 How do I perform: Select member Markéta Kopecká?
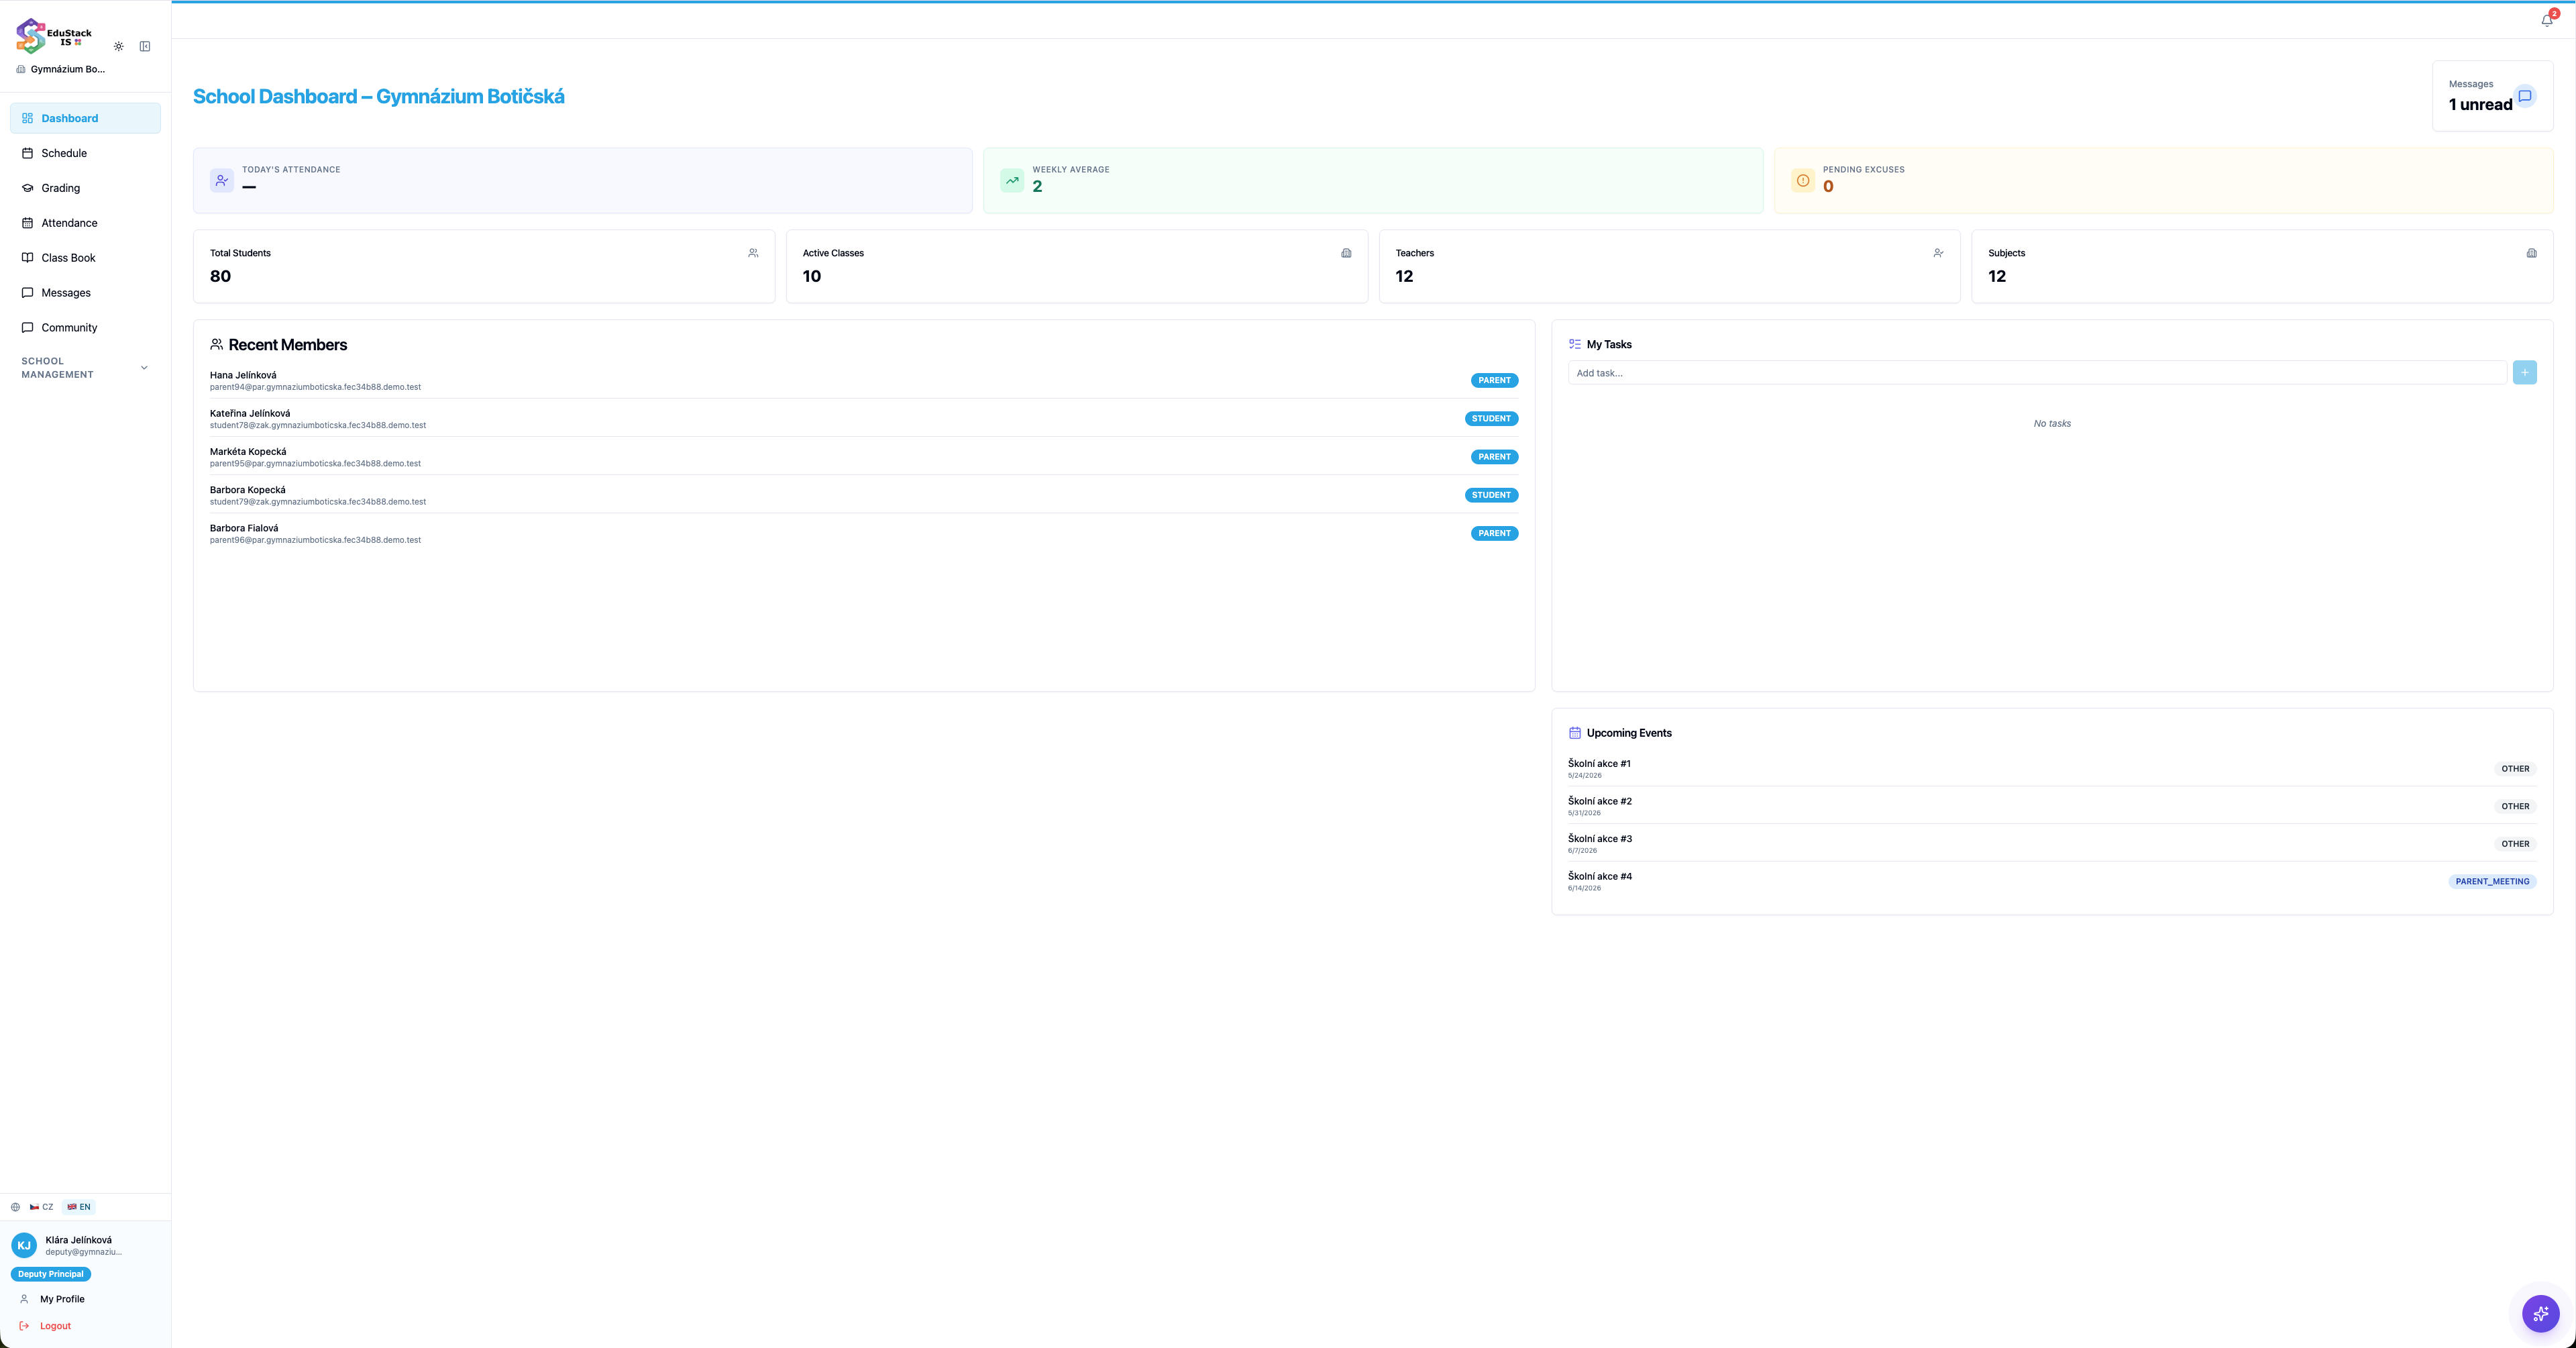click(864, 457)
